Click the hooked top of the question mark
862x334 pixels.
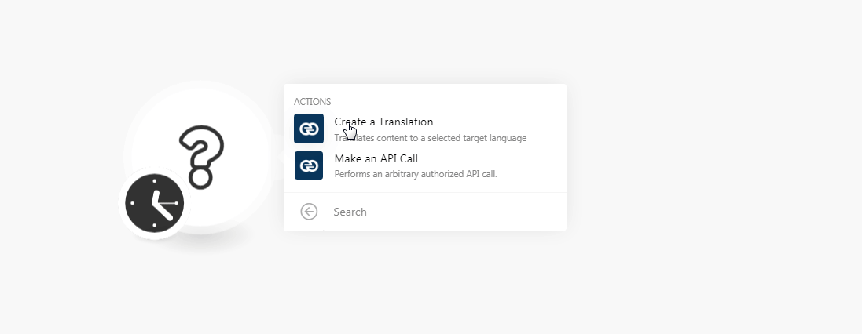point(202,143)
